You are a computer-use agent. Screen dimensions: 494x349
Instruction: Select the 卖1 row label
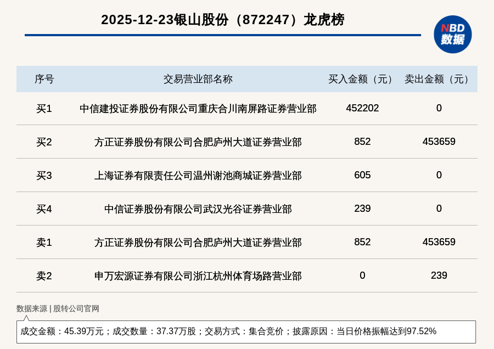pos(44,243)
